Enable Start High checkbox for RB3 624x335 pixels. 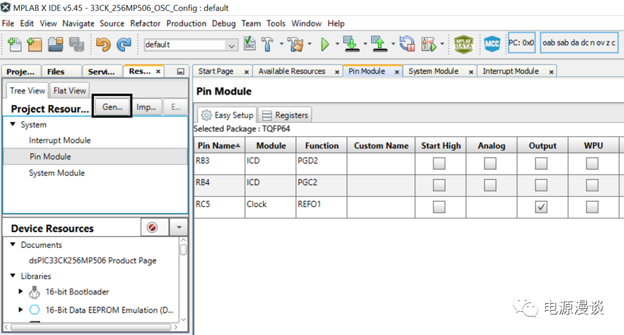[x=439, y=164]
